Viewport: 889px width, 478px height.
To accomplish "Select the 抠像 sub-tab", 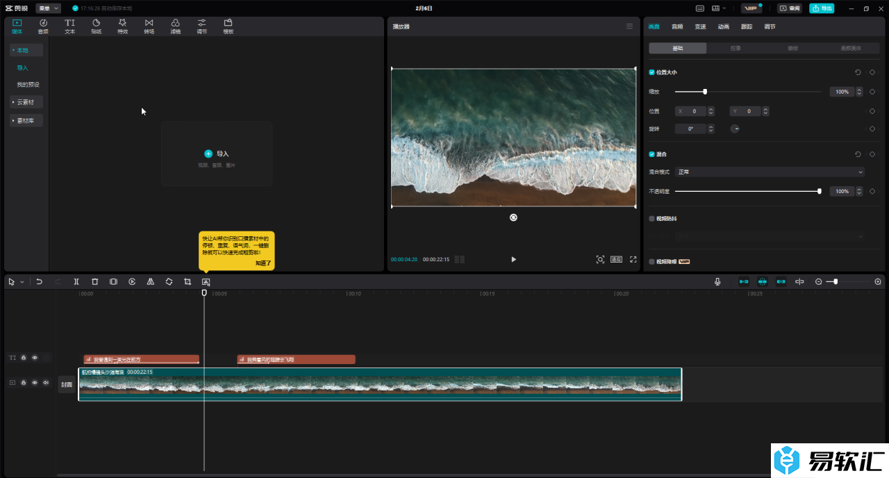I will pos(736,49).
